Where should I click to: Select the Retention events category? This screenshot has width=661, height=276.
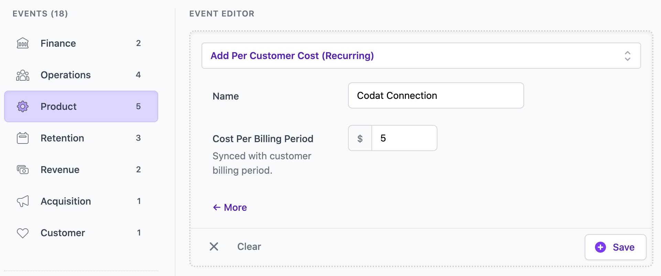click(x=81, y=138)
